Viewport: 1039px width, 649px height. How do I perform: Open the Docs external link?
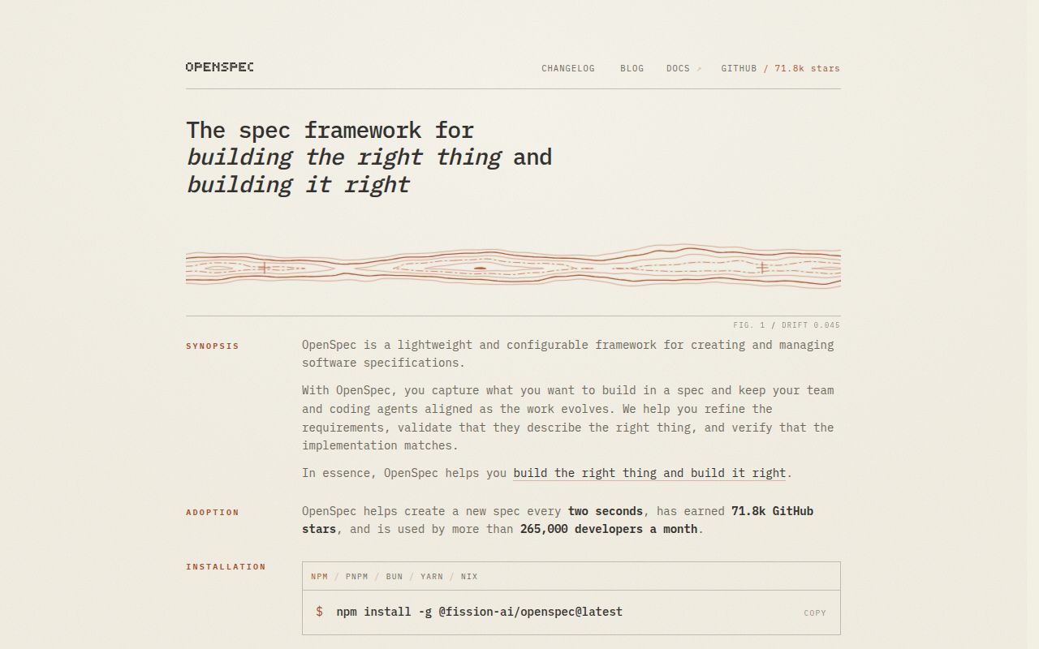click(683, 69)
